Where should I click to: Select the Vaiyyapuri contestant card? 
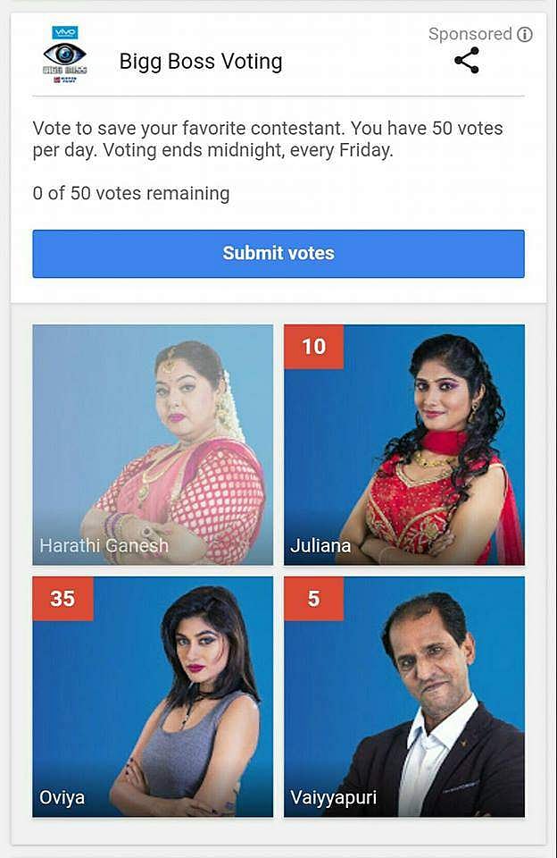404,696
